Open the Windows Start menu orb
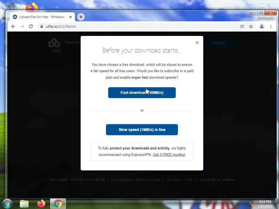The height and width of the screenshot is (209, 279). (x=7, y=204)
